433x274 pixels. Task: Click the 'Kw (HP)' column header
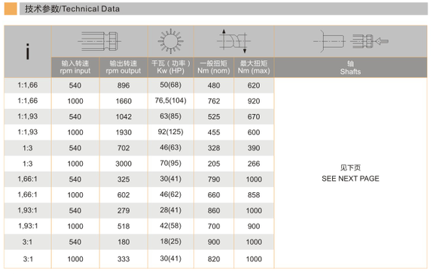[171, 68]
